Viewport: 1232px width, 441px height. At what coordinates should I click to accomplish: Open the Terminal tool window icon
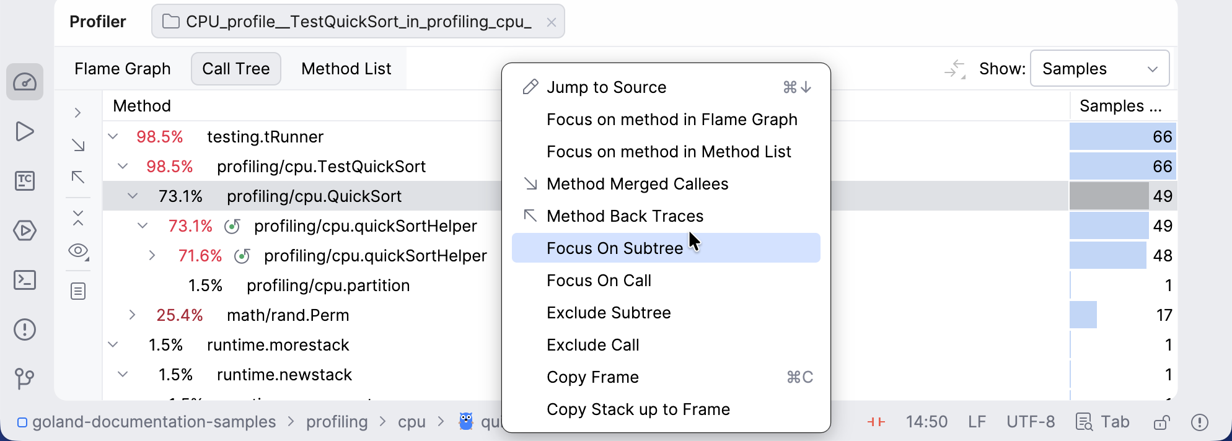point(25,280)
